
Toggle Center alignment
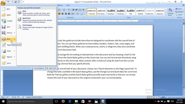(x=63, y=14)
